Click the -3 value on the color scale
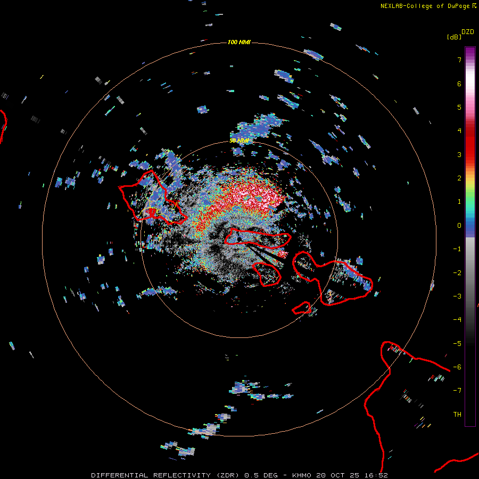This screenshot has height=479, width=479. tap(457, 296)
